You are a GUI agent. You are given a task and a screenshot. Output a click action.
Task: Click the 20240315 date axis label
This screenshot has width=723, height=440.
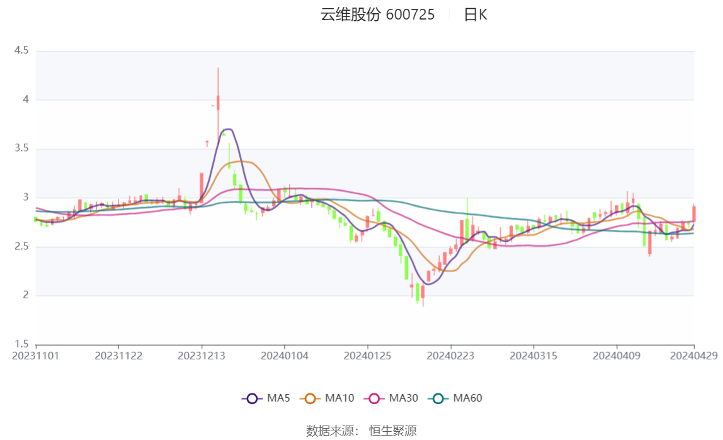pyautogui.click(x=533, y=356)
